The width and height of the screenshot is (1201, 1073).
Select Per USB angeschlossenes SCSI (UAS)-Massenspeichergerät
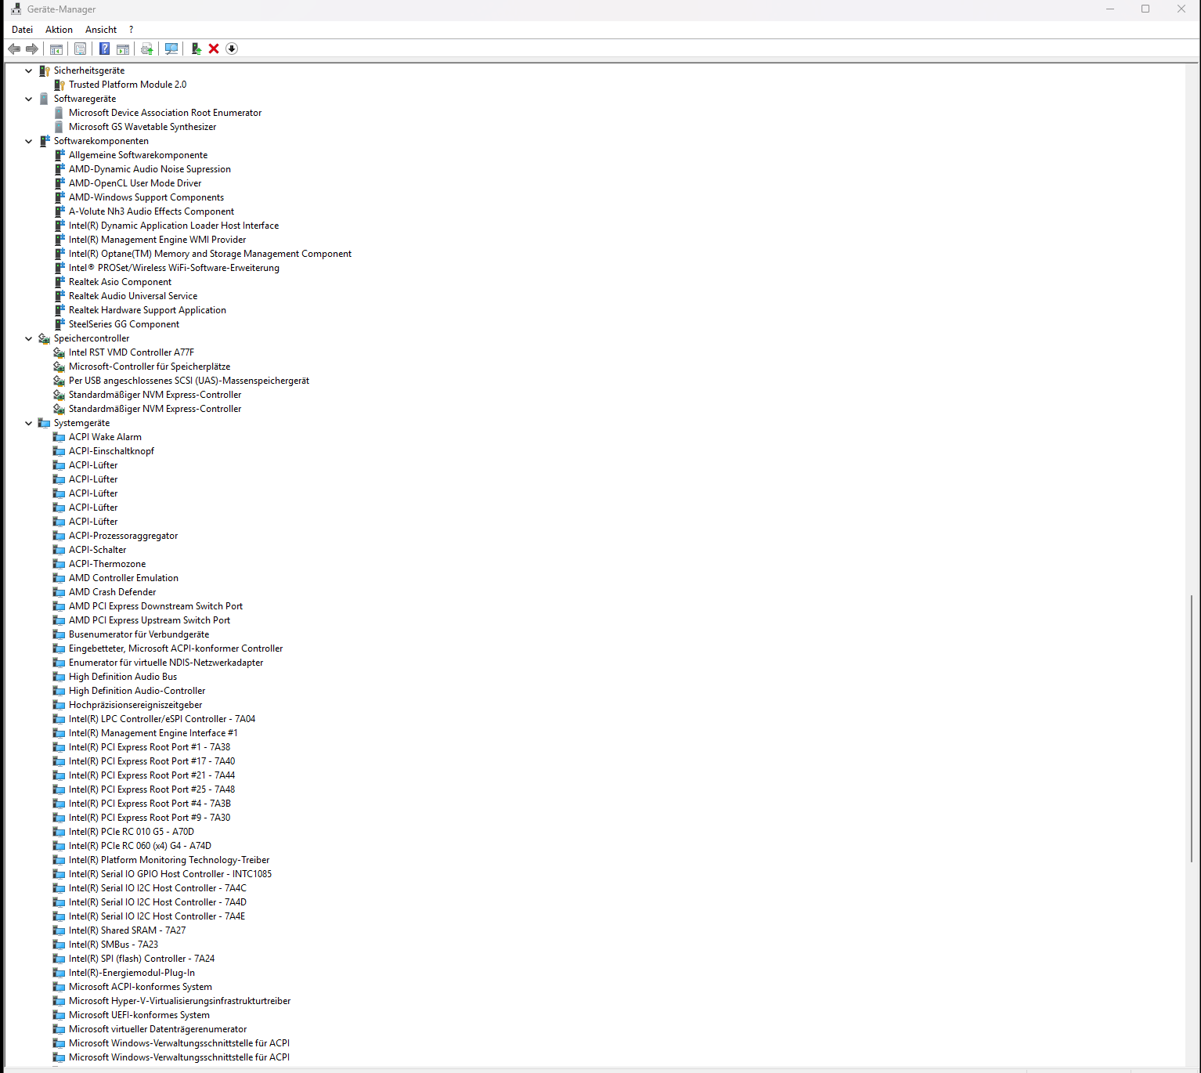(189, 381)
